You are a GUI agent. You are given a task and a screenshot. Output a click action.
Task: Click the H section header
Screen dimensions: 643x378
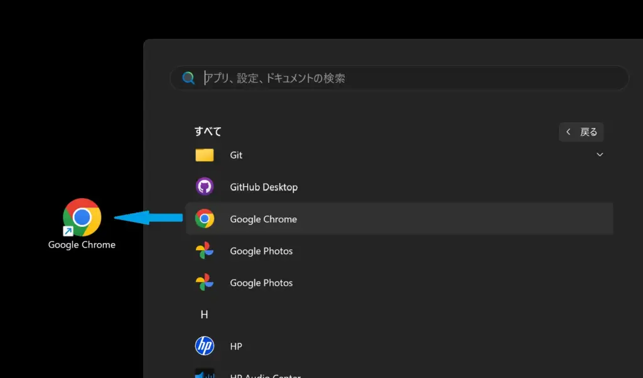coord(204,314)
